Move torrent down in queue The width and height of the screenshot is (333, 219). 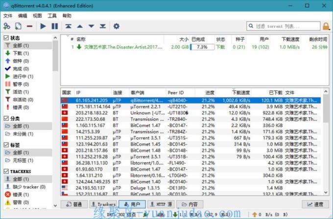[x=91, y=26]
